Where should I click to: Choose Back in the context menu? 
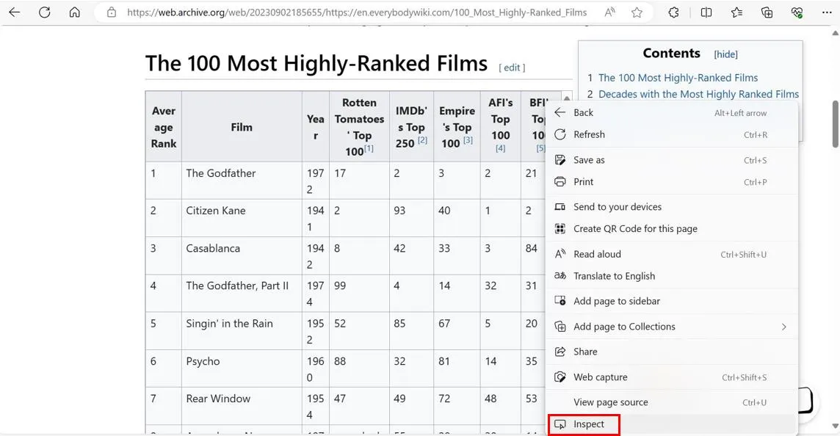click(672, 112)
